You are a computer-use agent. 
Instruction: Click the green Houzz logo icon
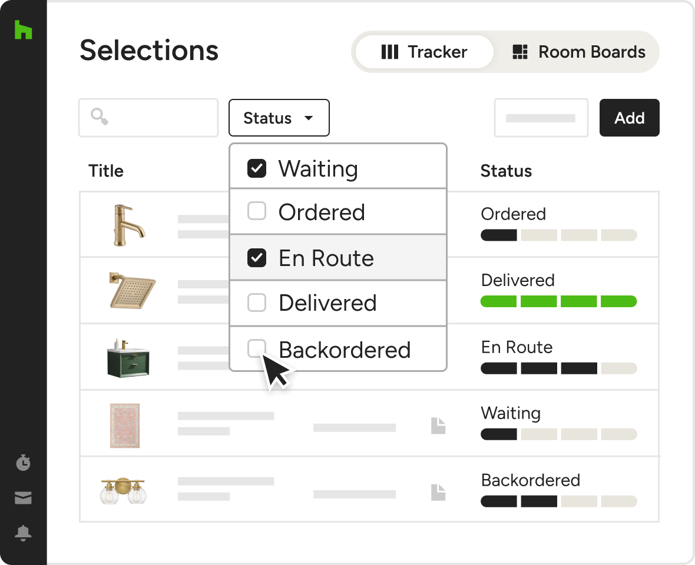(x=23, y=29)
